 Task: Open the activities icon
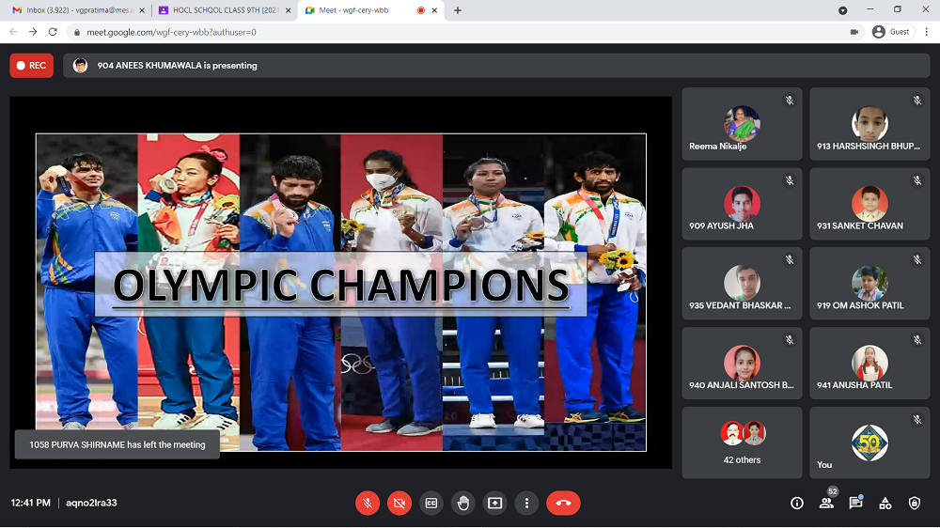(x=885, y=504)
